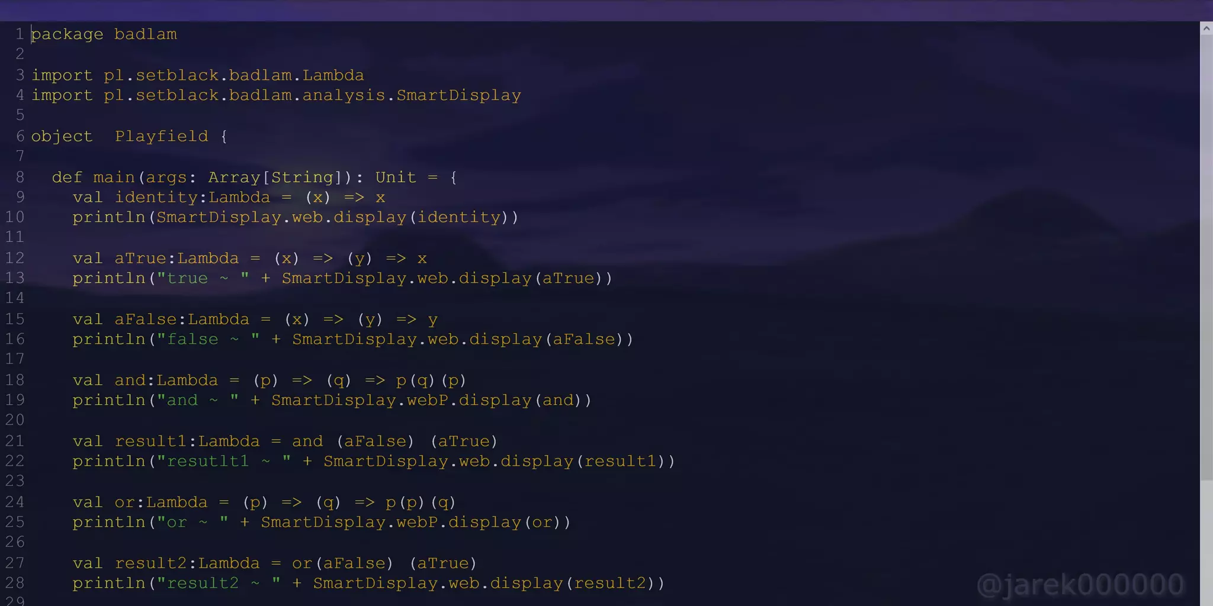This screenshot has width=1213, height=606.
Task: Click the 'object Playfield {' declaration
Action: click(x=129, y=136)
